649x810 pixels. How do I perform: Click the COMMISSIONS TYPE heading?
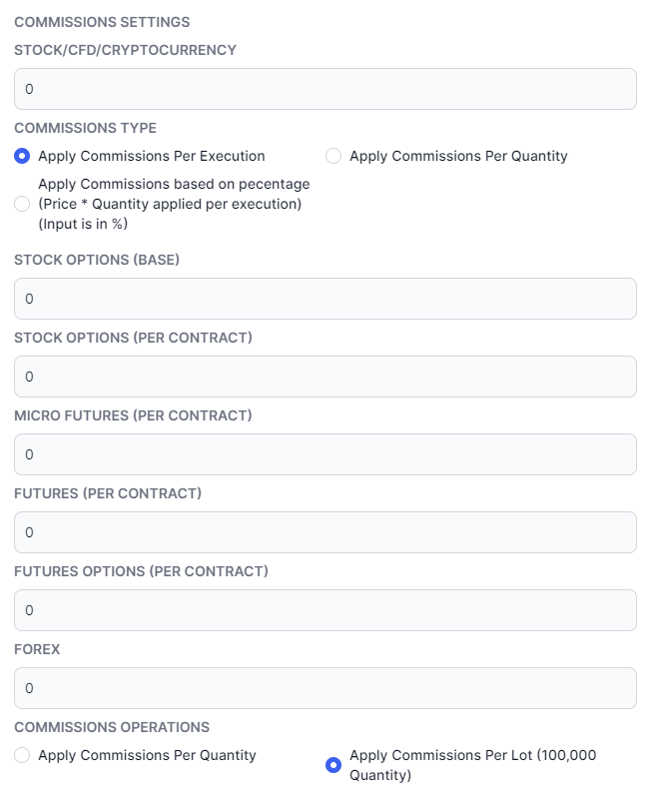85,128
